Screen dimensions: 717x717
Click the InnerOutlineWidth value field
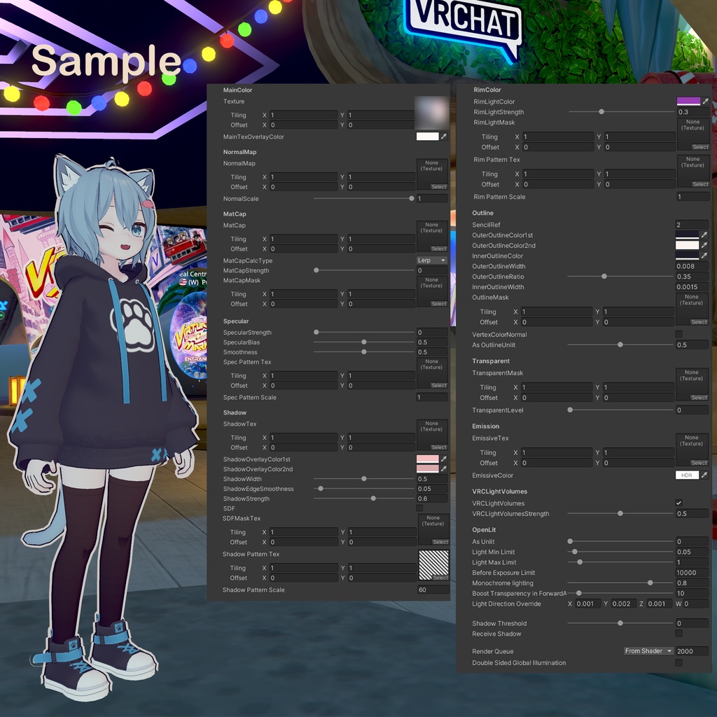pos(692,286)
